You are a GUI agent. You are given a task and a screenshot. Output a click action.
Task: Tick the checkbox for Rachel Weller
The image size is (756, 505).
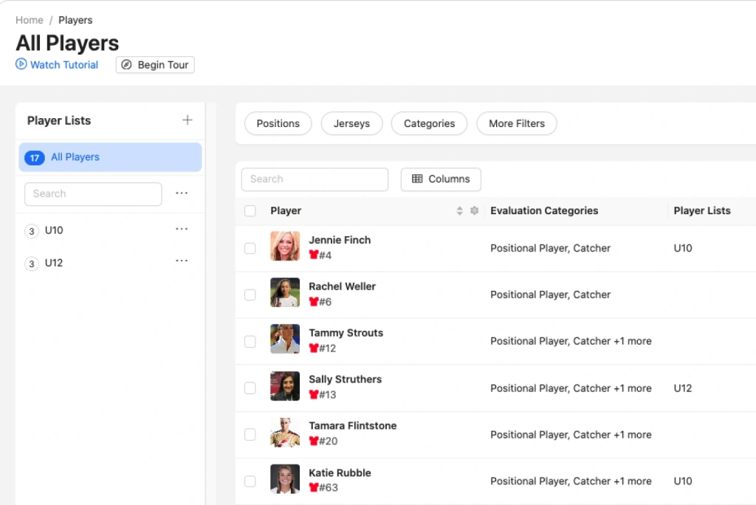(250, 295)
